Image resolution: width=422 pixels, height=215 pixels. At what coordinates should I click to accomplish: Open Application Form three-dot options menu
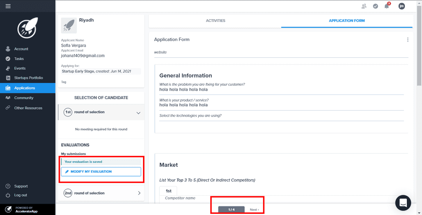(408, 40)
